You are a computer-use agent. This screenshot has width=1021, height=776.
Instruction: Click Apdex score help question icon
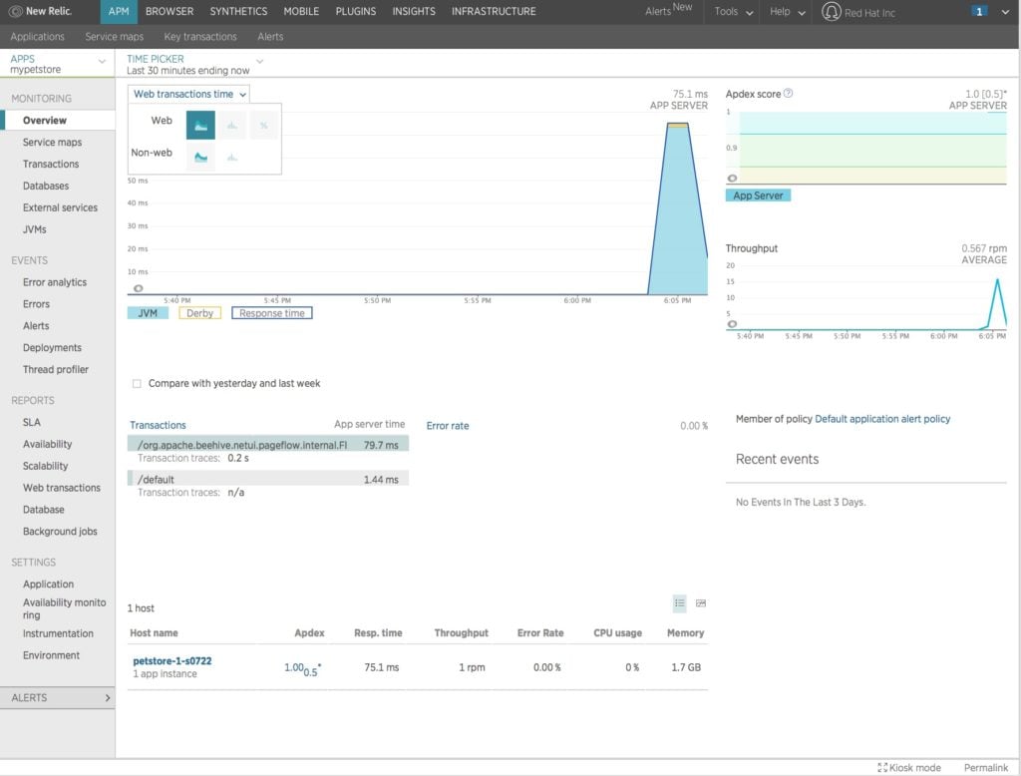[x=789, y=94]
